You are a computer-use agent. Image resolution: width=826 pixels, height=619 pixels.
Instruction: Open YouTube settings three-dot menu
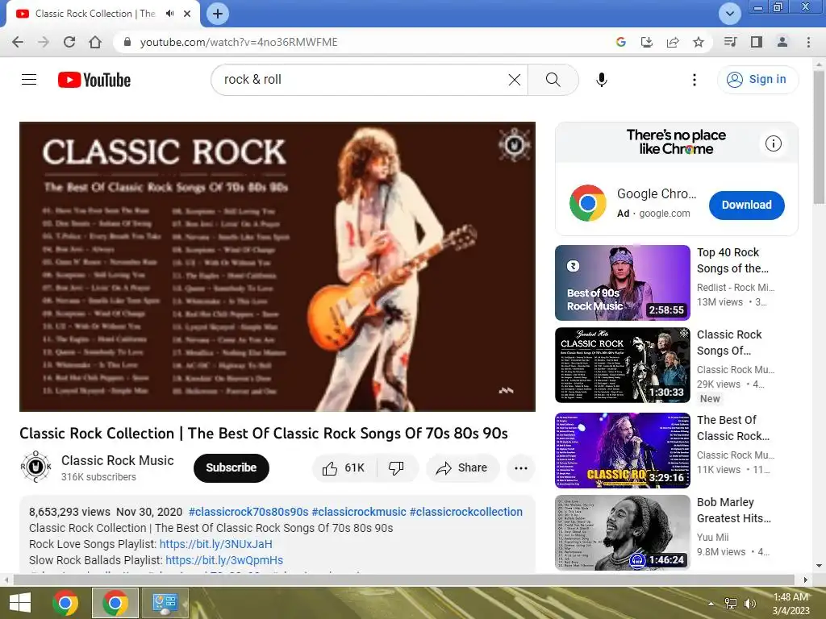695,80
